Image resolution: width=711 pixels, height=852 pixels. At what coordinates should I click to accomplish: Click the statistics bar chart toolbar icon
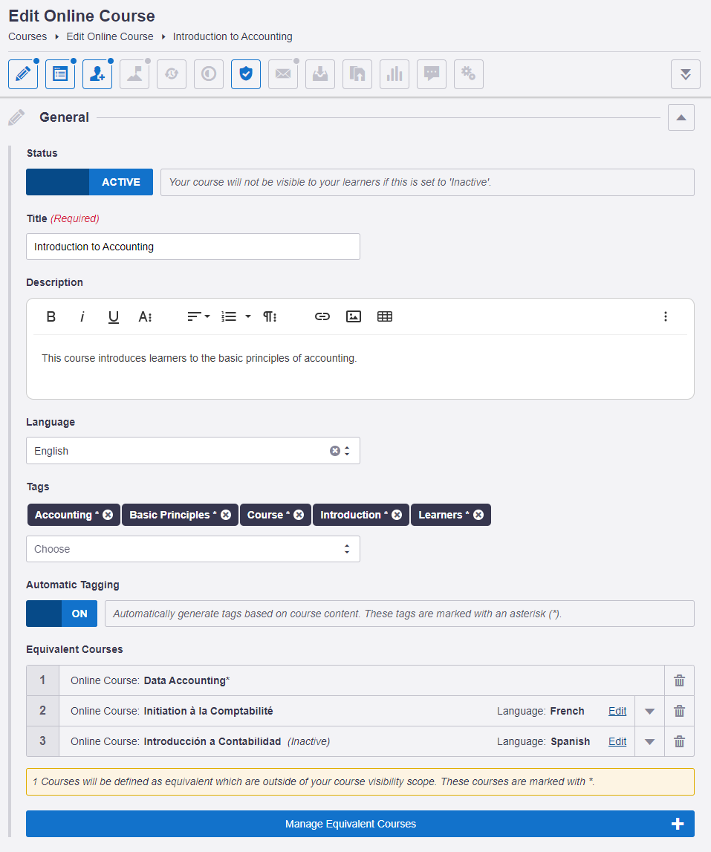tap(394, 74)
